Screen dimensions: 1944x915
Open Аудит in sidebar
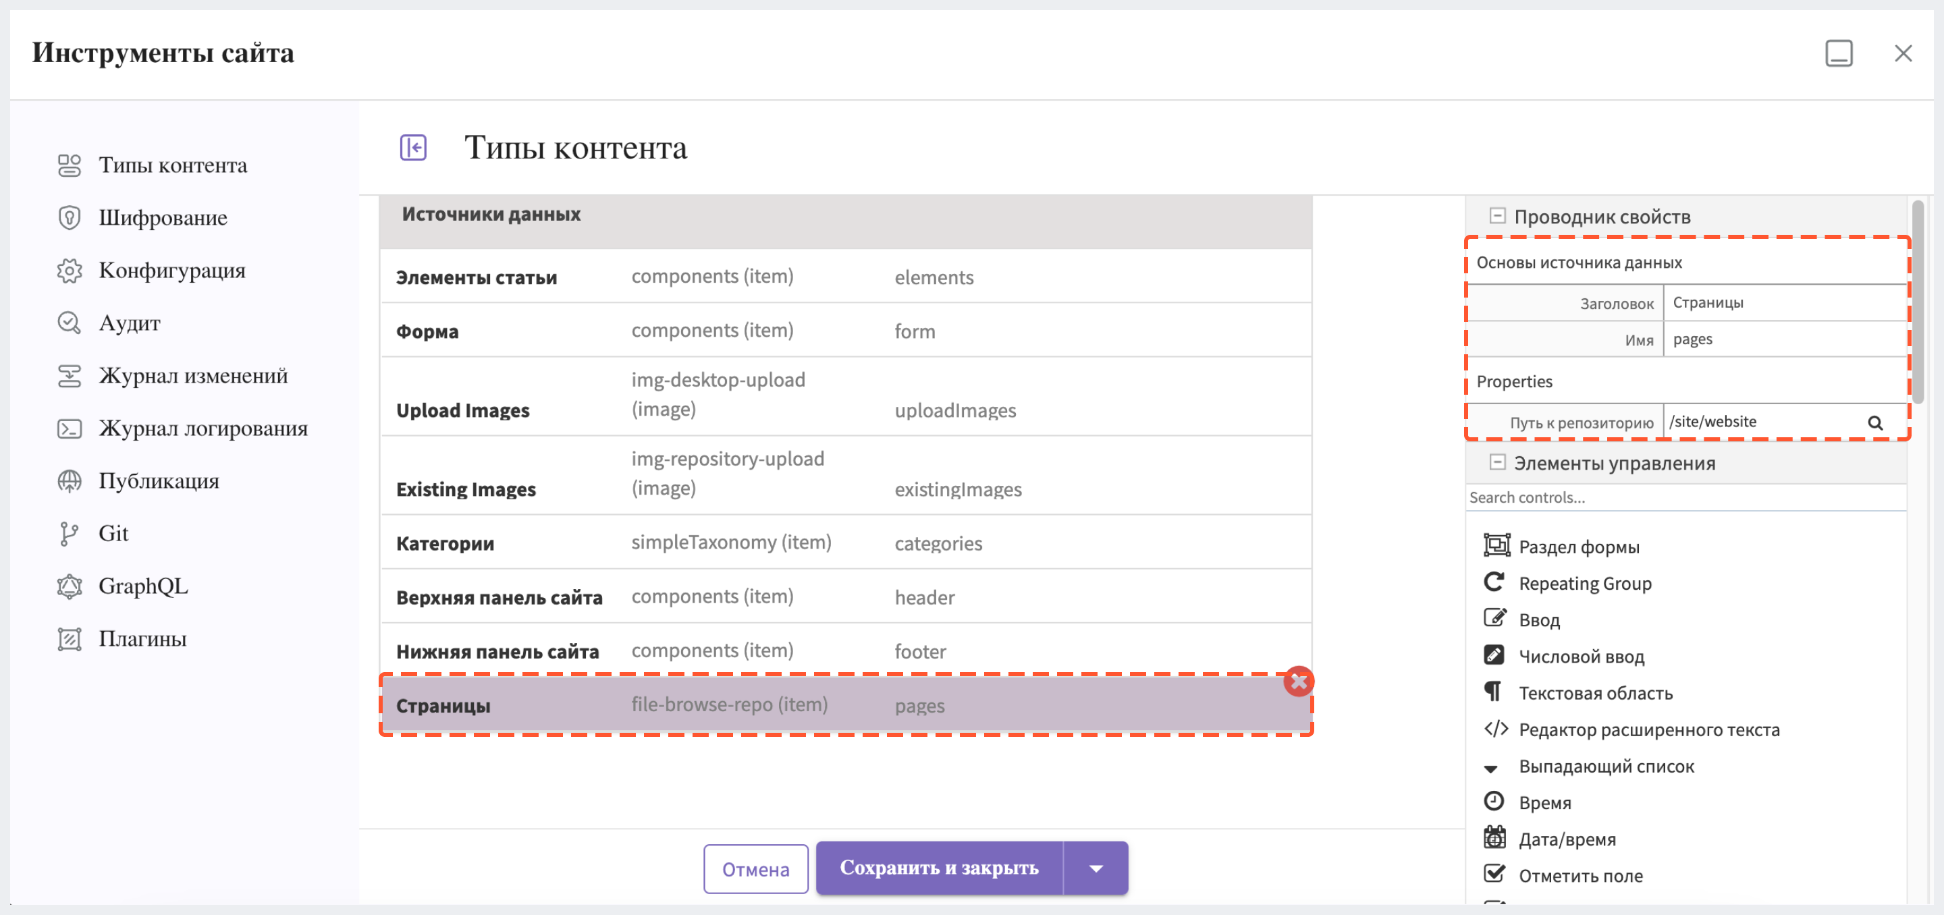(x=129, y=323)
